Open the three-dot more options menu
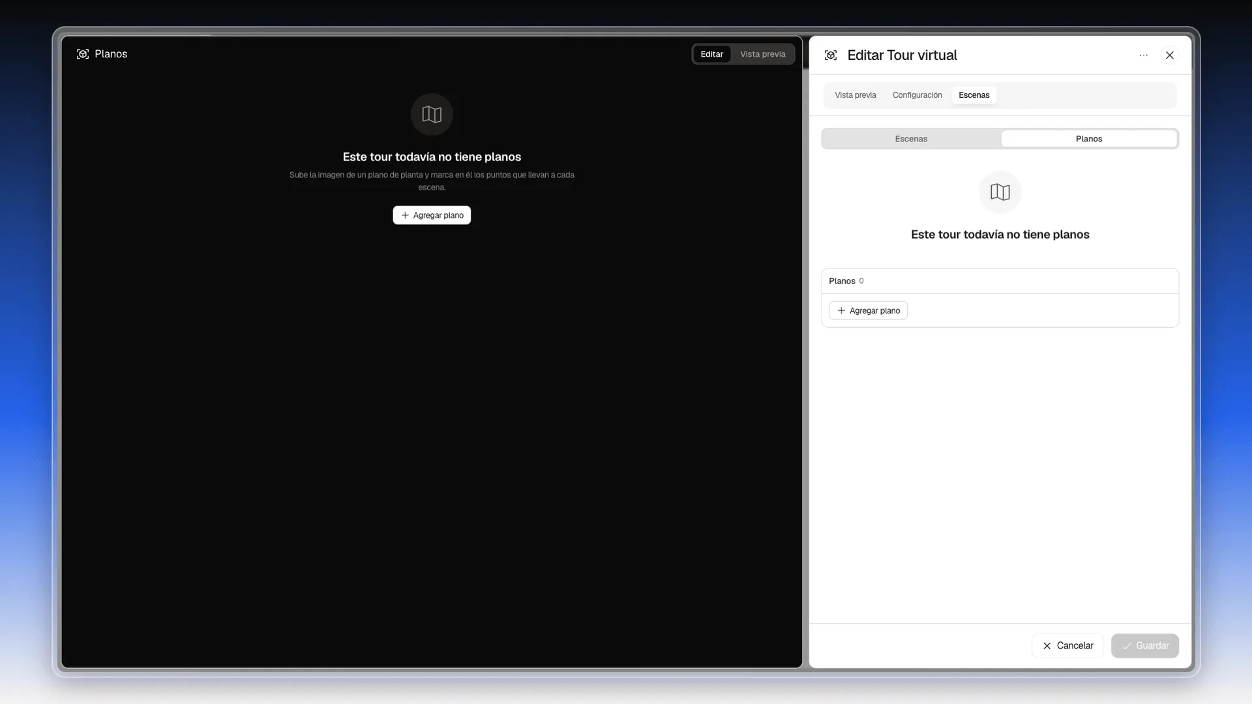This screenshot has height=704, width=1252. tap(1144, 55)
